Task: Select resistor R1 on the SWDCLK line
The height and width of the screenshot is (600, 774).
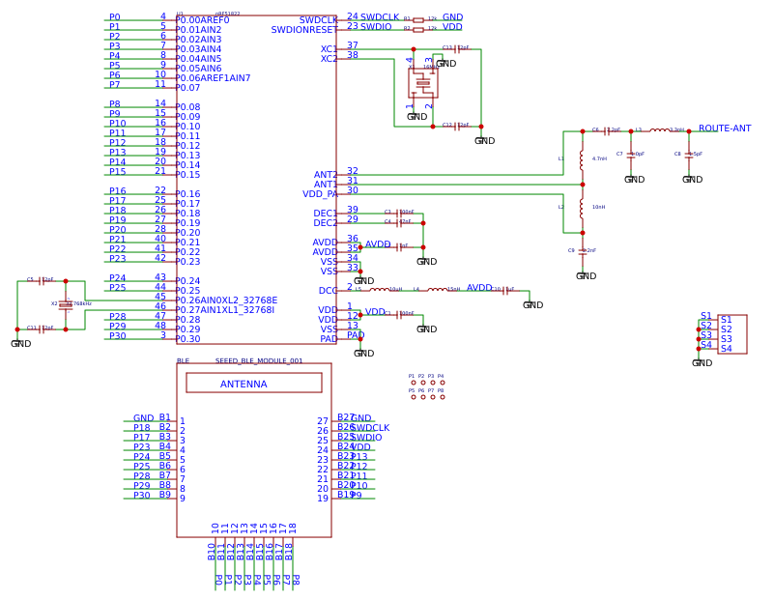Action: point(418,19)
